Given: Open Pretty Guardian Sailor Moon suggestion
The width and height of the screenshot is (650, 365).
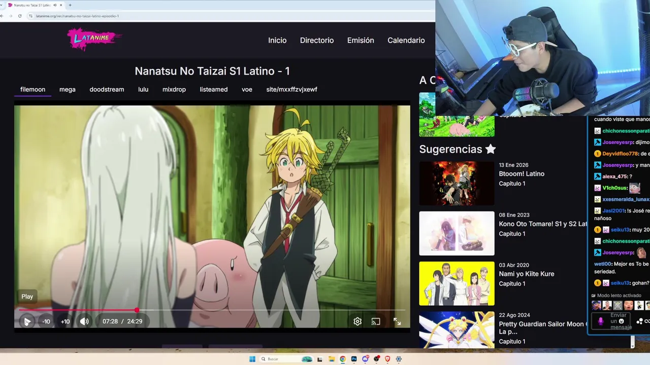Looking at the screenshot, I should coord(542,327).
